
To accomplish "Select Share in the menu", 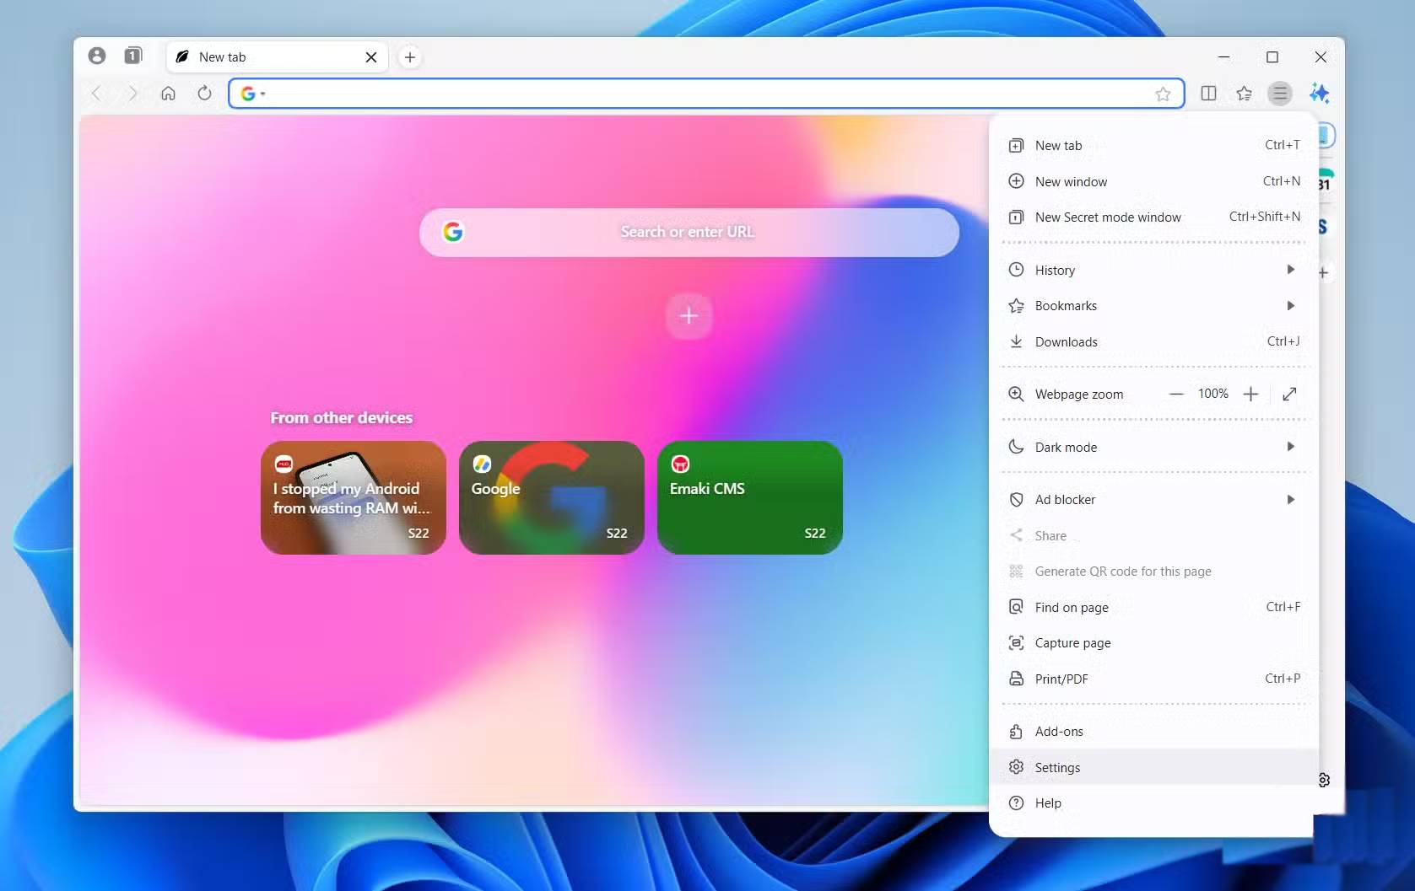I will tap(1153, 536).
